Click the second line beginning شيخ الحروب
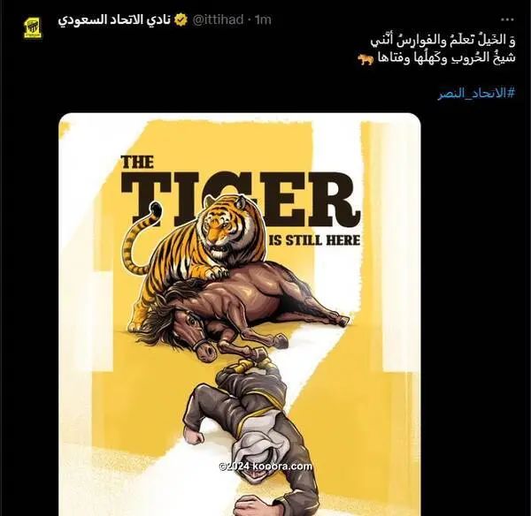Image resolution: width=531 pixels, height=516 pixels. click(447, 58)
